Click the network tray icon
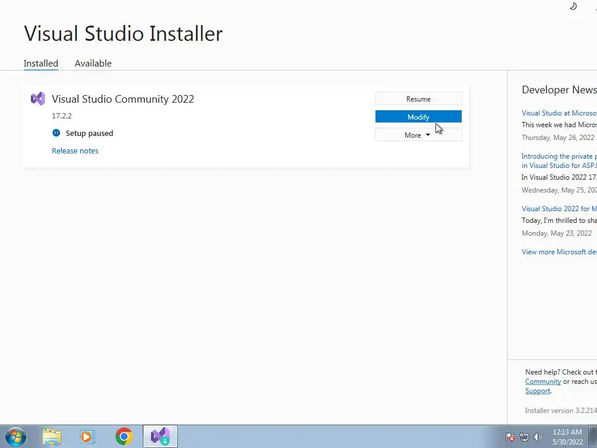 (524, 437)
